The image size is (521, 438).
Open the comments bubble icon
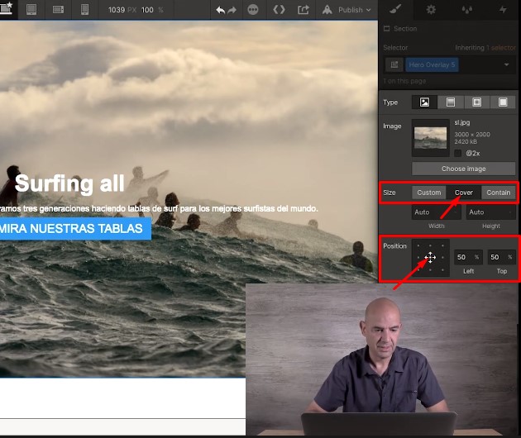click(253, 10)
